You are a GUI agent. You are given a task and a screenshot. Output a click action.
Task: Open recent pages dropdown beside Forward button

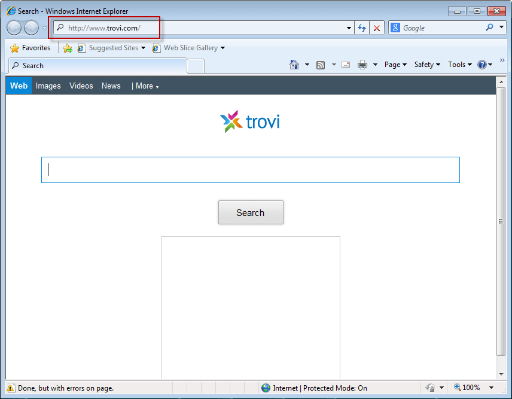(x=44, y=28)
